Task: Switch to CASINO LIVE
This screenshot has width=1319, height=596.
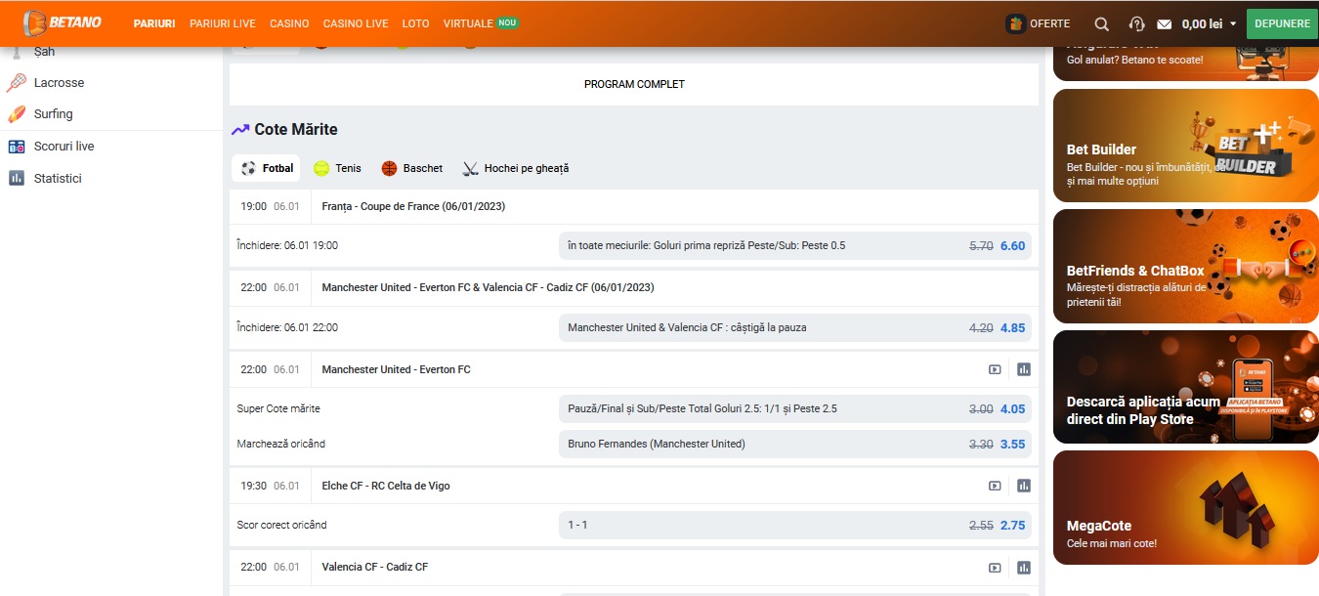Action: coord(356,23)
